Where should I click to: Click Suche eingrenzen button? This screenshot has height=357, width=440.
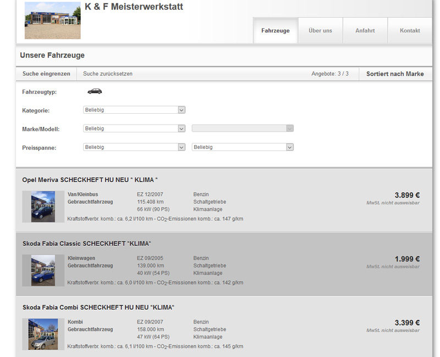(x=46, y=74)
